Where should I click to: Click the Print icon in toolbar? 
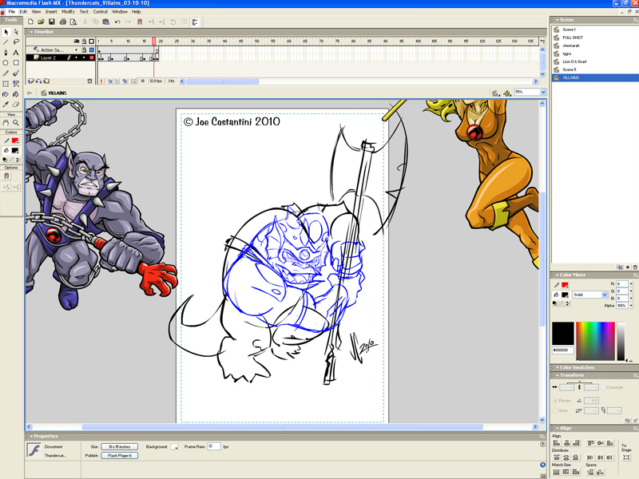[63, 22]
